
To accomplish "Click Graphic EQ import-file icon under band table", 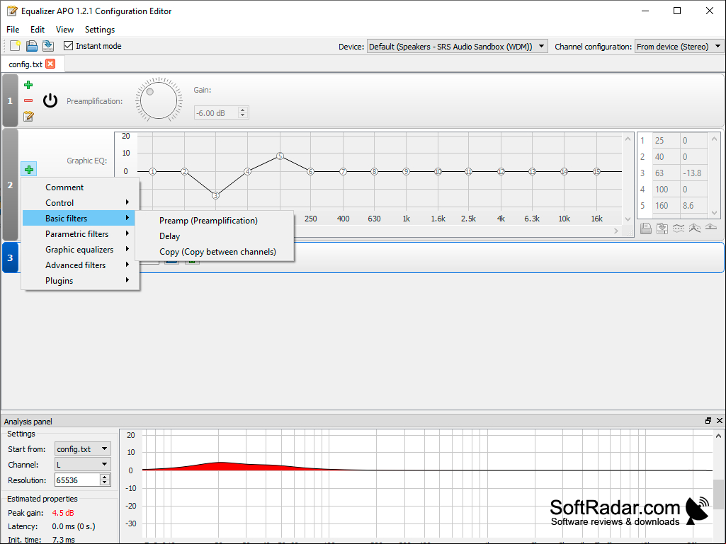I will [x=646, y=228].
